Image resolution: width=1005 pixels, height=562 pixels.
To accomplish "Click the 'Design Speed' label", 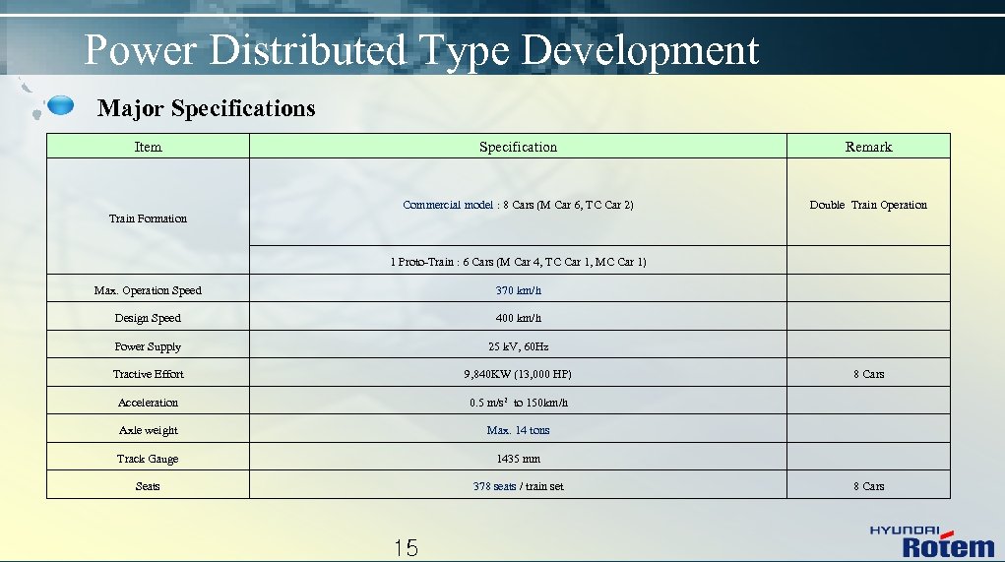I will (148, 318).
